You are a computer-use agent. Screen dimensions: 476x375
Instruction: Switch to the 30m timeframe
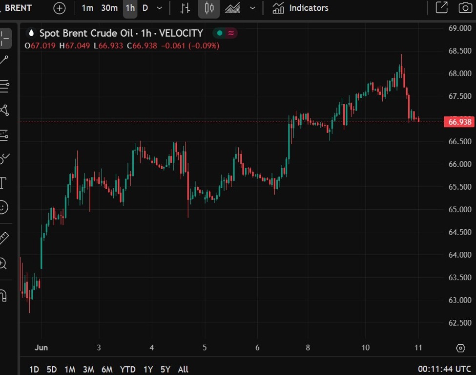click(x=109, y=8)
